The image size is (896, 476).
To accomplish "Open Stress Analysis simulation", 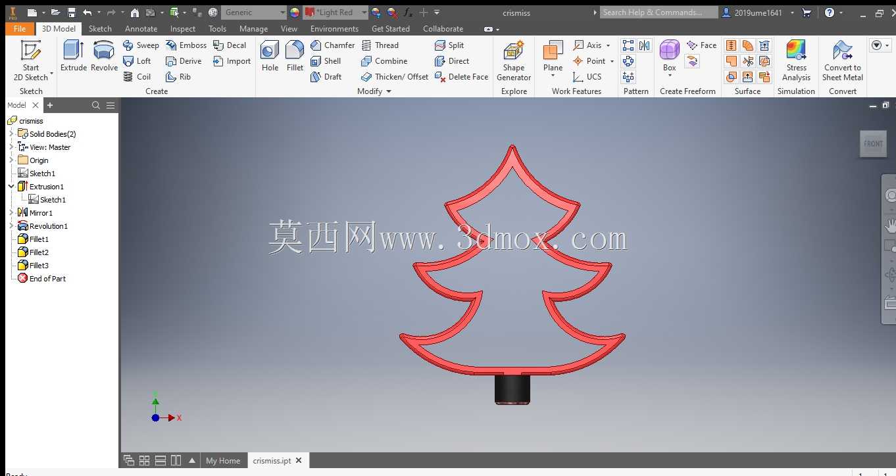I will pyautogui.click(x=796, y=60).
